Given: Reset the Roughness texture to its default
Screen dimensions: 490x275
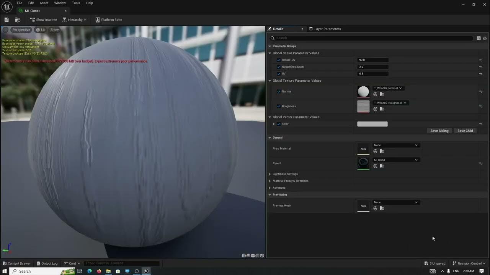Looking at the screenshot, I should 480,106.
